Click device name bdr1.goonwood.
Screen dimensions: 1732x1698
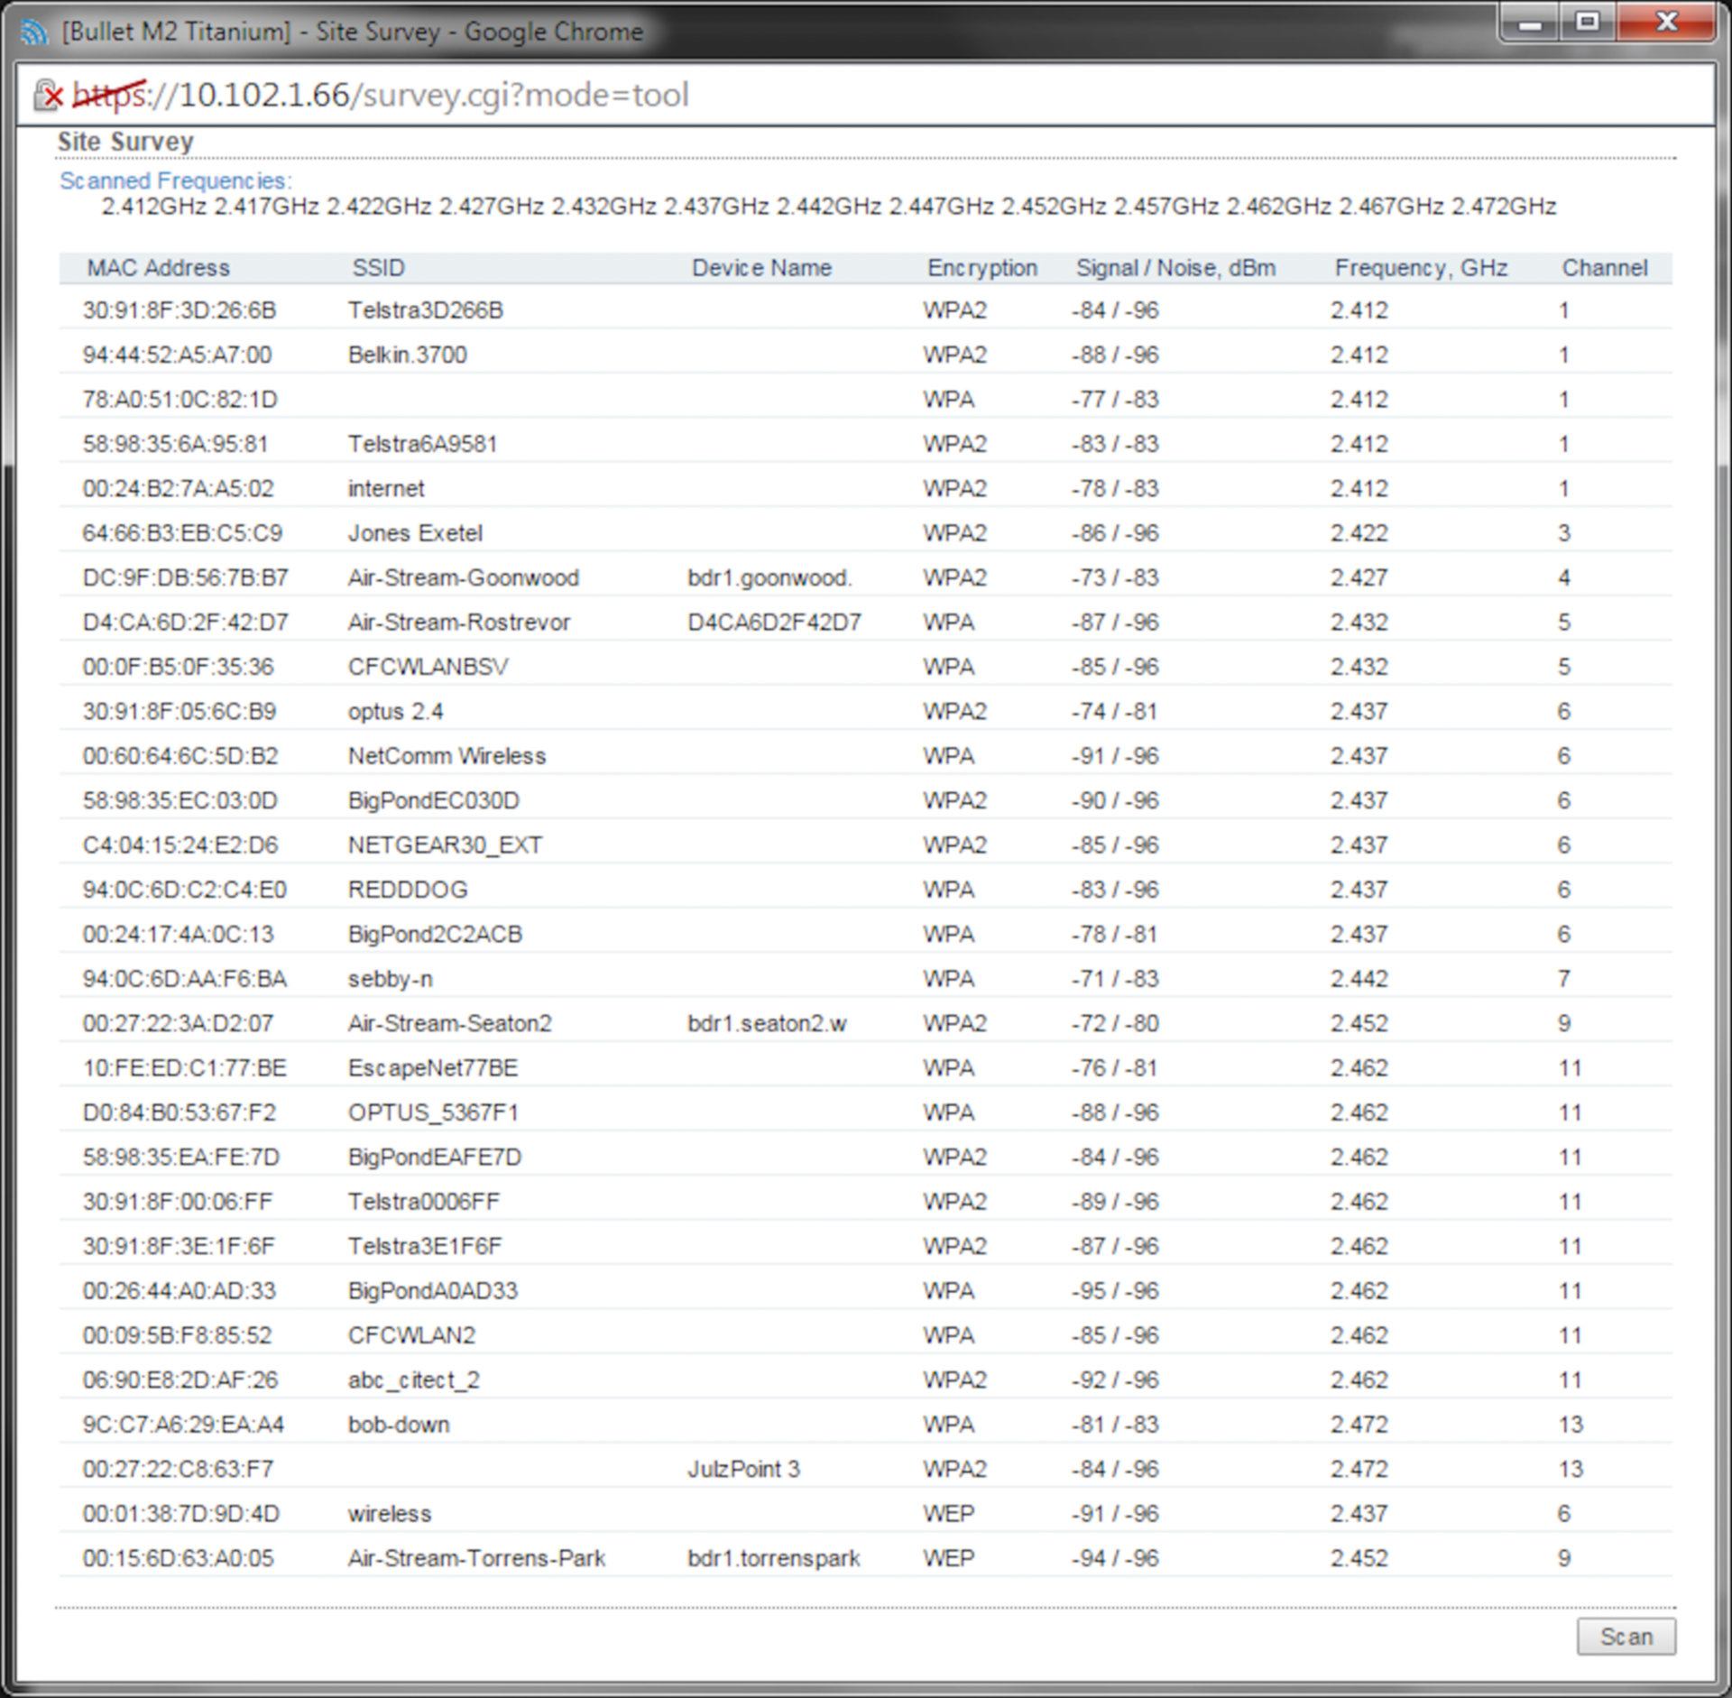pos(769,577)
